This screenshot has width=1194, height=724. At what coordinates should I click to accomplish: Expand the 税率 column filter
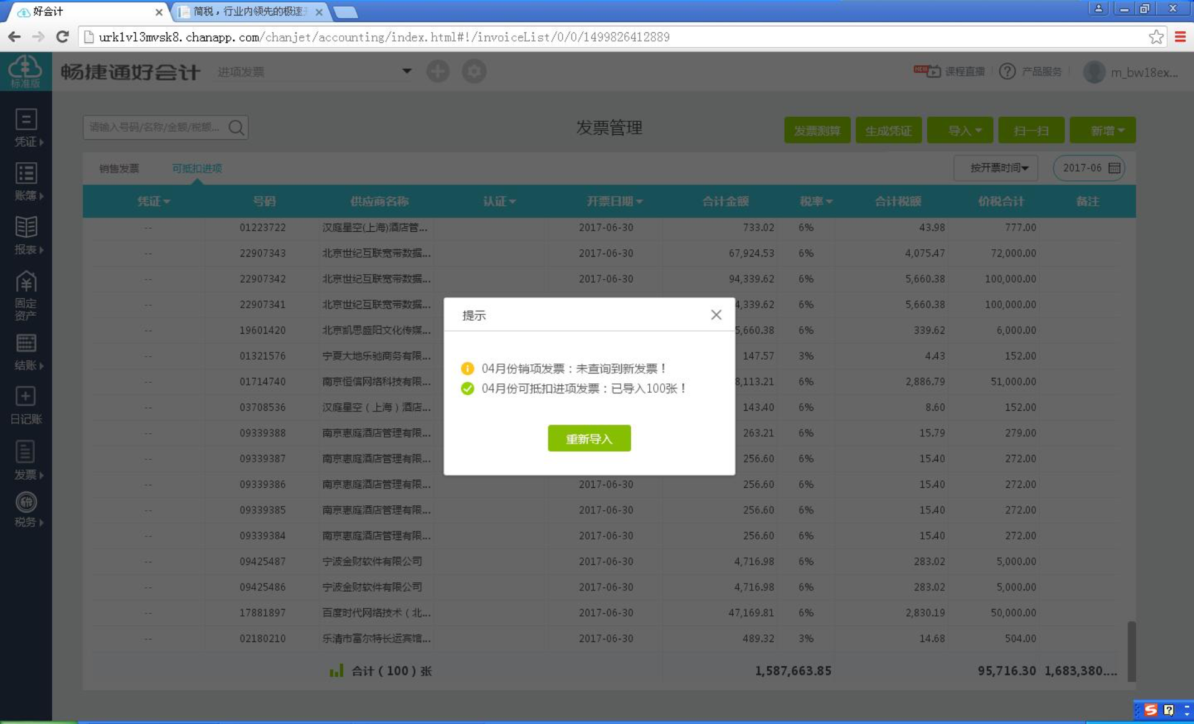[x=817, y=201]
